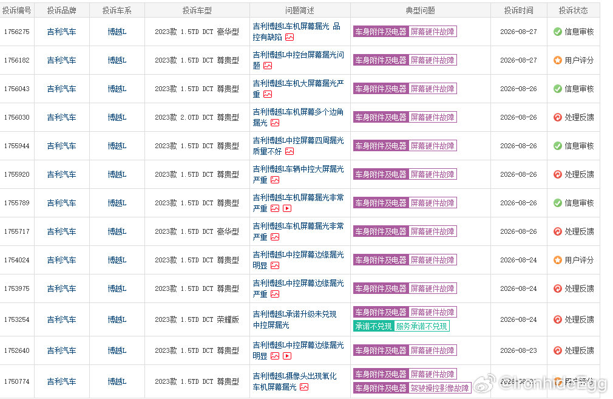Open image icon for complaint 1756275

click(x=290, y=37)
